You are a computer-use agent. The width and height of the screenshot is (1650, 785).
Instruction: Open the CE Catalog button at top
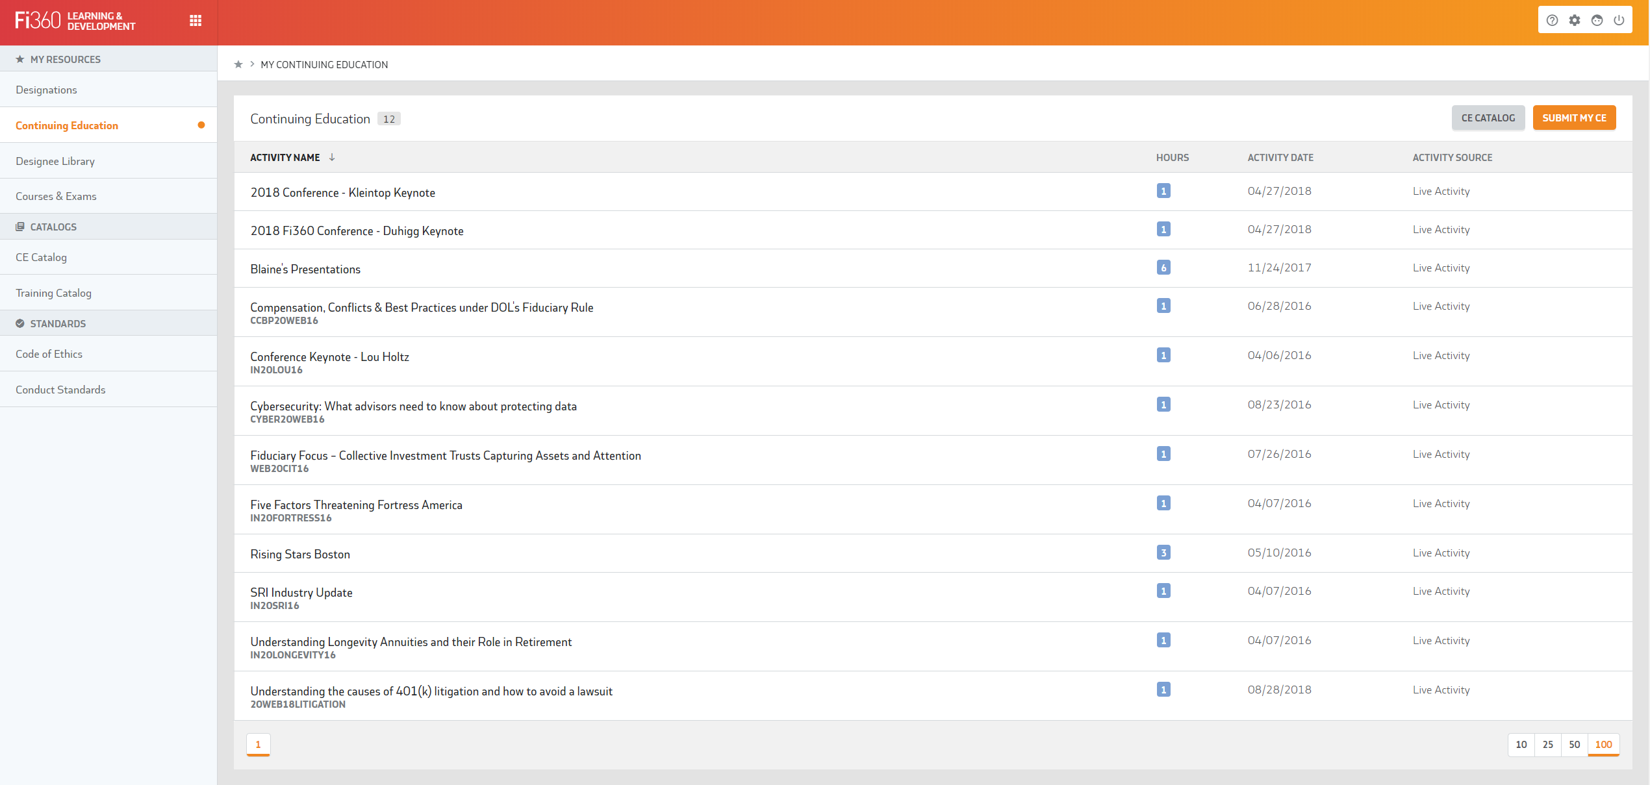click(1488, 118)
